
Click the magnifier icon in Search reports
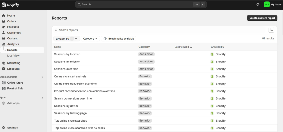coord(56,30)
